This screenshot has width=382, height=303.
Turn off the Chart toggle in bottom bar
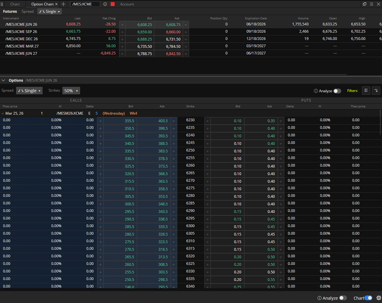(x=368, y=298)
